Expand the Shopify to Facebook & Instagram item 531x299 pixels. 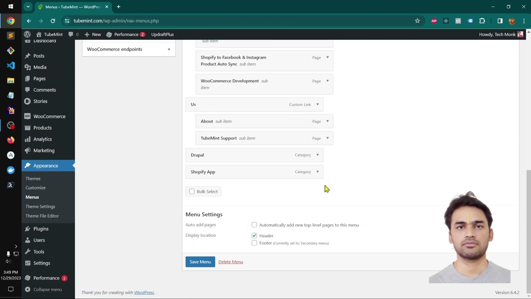pyautogui.click(x=327, y=57)
